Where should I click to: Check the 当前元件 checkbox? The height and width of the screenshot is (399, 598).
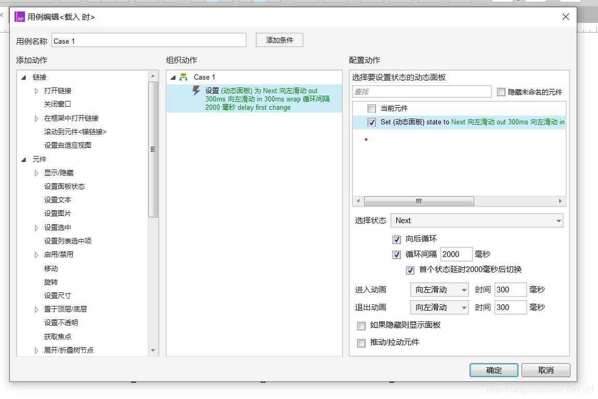371,109
